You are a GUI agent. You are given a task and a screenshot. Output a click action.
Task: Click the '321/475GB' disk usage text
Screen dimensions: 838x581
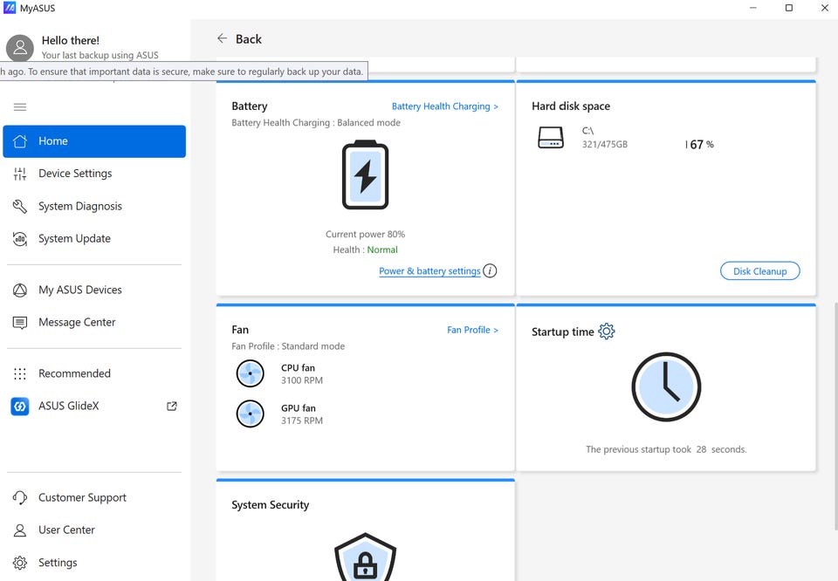pos(605,144)
